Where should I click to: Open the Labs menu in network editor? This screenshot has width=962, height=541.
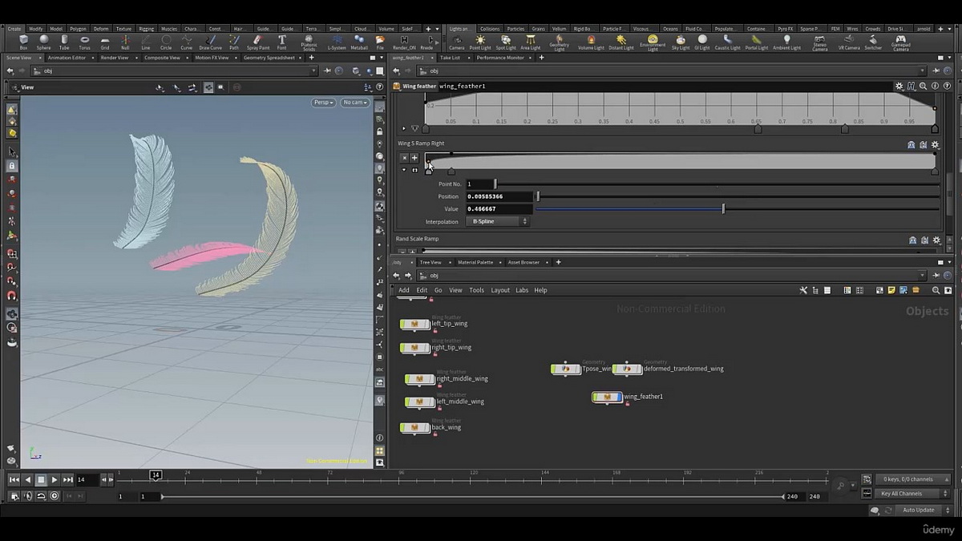522,290
